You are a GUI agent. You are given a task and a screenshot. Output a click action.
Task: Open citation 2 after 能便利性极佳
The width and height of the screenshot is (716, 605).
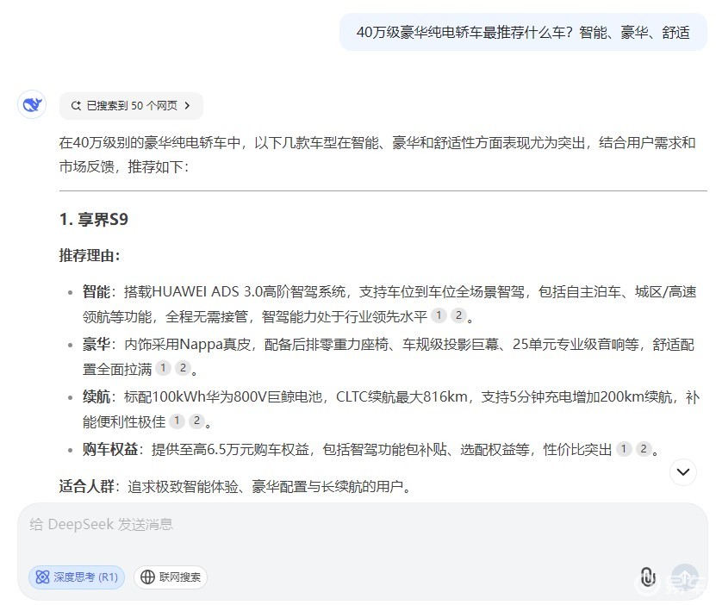tap(196, 421)
